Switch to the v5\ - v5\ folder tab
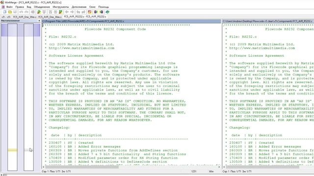The image size is (314, 176). point(6,17)
